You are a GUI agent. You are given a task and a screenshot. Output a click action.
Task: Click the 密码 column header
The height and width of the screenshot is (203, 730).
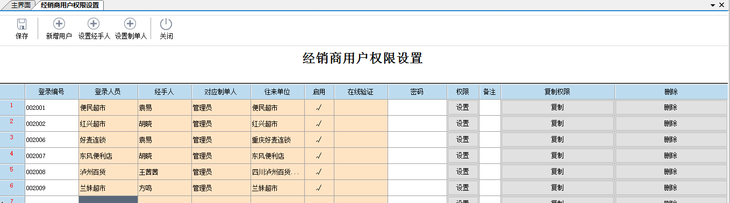pos(417,92)
